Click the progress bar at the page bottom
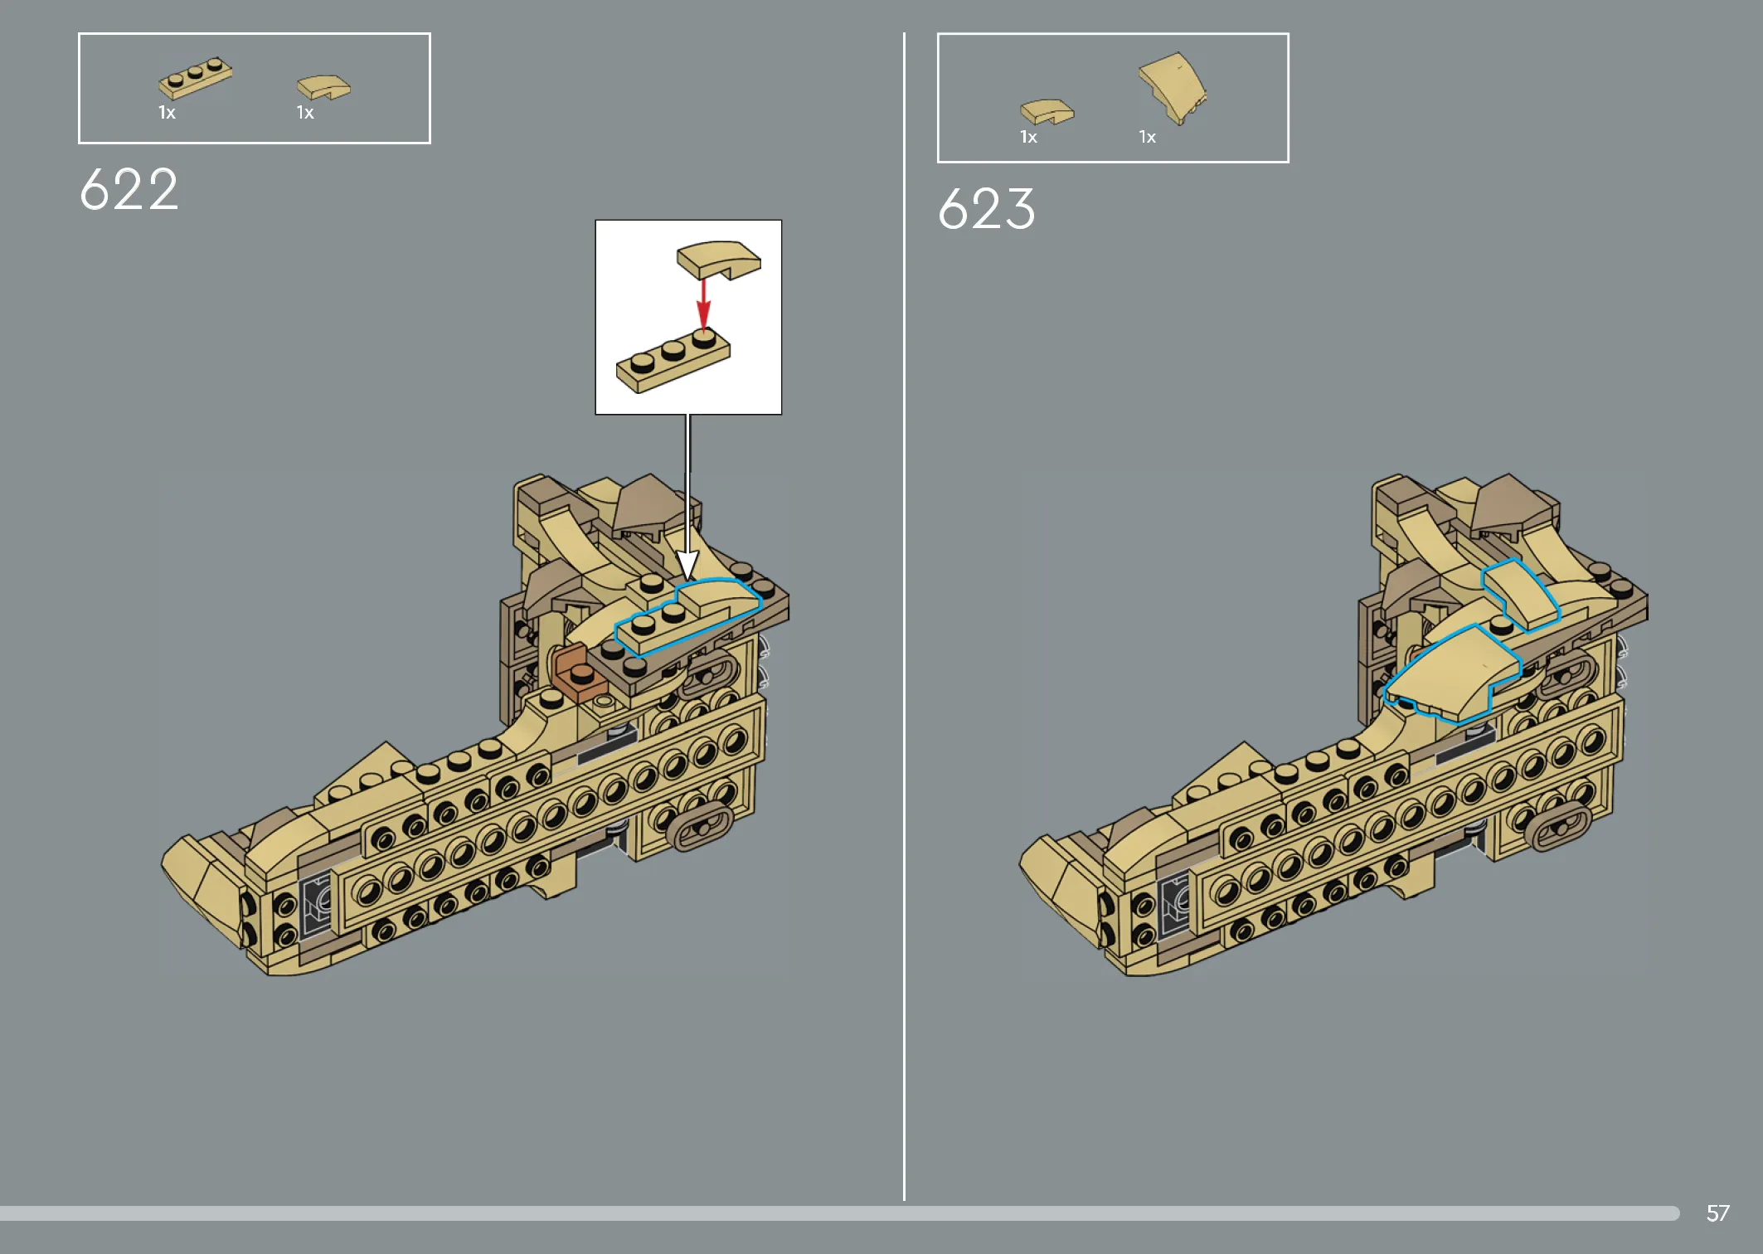Image resolution: width=1763 pixels, height=1254 pixels. (x=839, y=1213)
